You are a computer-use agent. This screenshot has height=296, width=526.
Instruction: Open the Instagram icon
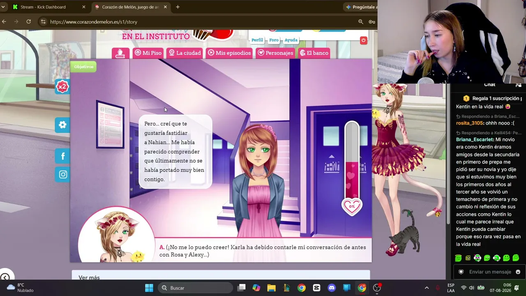coord(62,174)
